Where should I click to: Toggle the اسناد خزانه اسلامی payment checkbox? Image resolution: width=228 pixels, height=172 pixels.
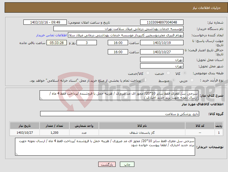[145, 80]
